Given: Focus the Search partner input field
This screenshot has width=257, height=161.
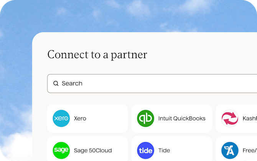Looking at the screenshot, I should (152, 83).
